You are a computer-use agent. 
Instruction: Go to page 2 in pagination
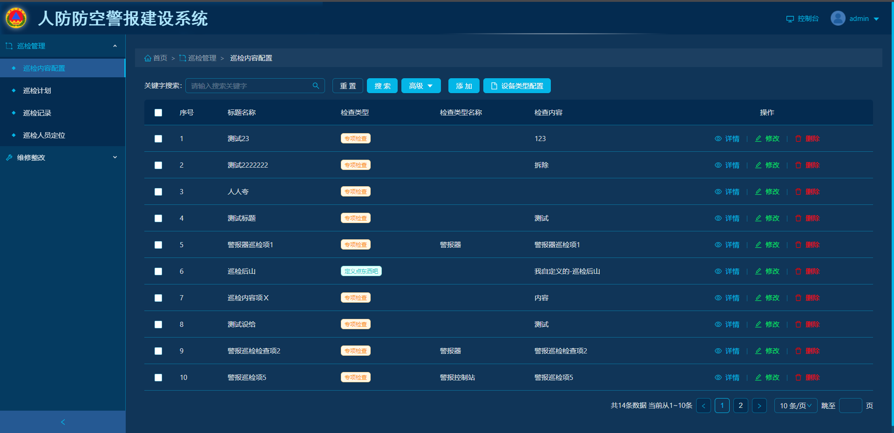(740, 406)
